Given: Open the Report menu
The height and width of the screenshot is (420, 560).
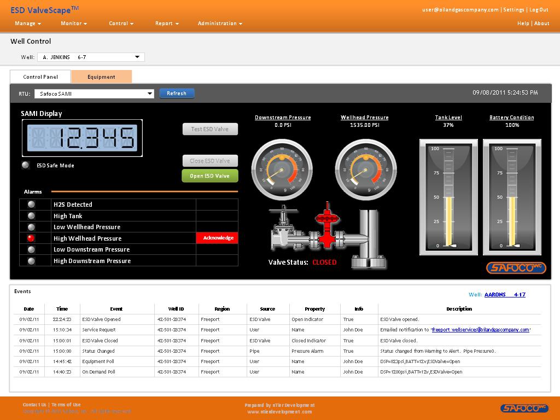Looking at the screenshot, I should pyautogui.click(x=167, y=24).
